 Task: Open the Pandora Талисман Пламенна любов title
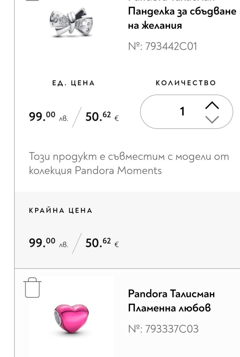[171, 301]
